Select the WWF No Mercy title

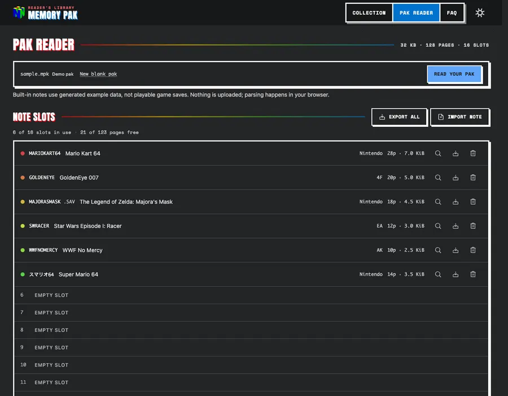pyautogui.click(x=82, y=250)
